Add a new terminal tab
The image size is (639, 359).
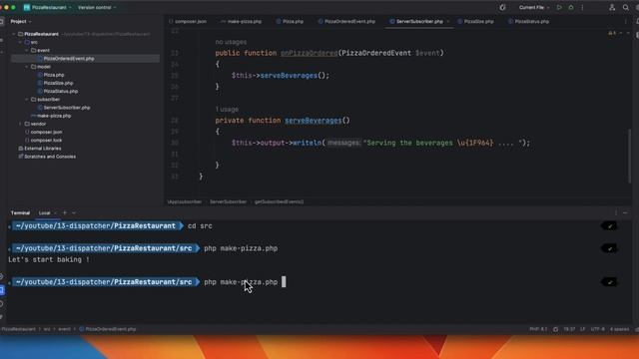click(64, 212)
